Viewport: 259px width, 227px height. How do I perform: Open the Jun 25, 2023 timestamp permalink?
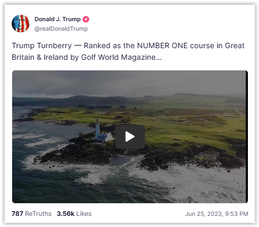(217, 214)
